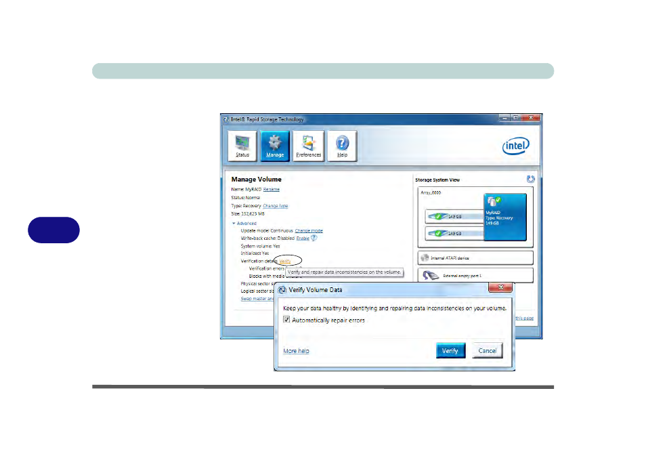This screenshot has height=456, width=646.
Task: Select the first 149 GB disk
Action: pos(454,216)
